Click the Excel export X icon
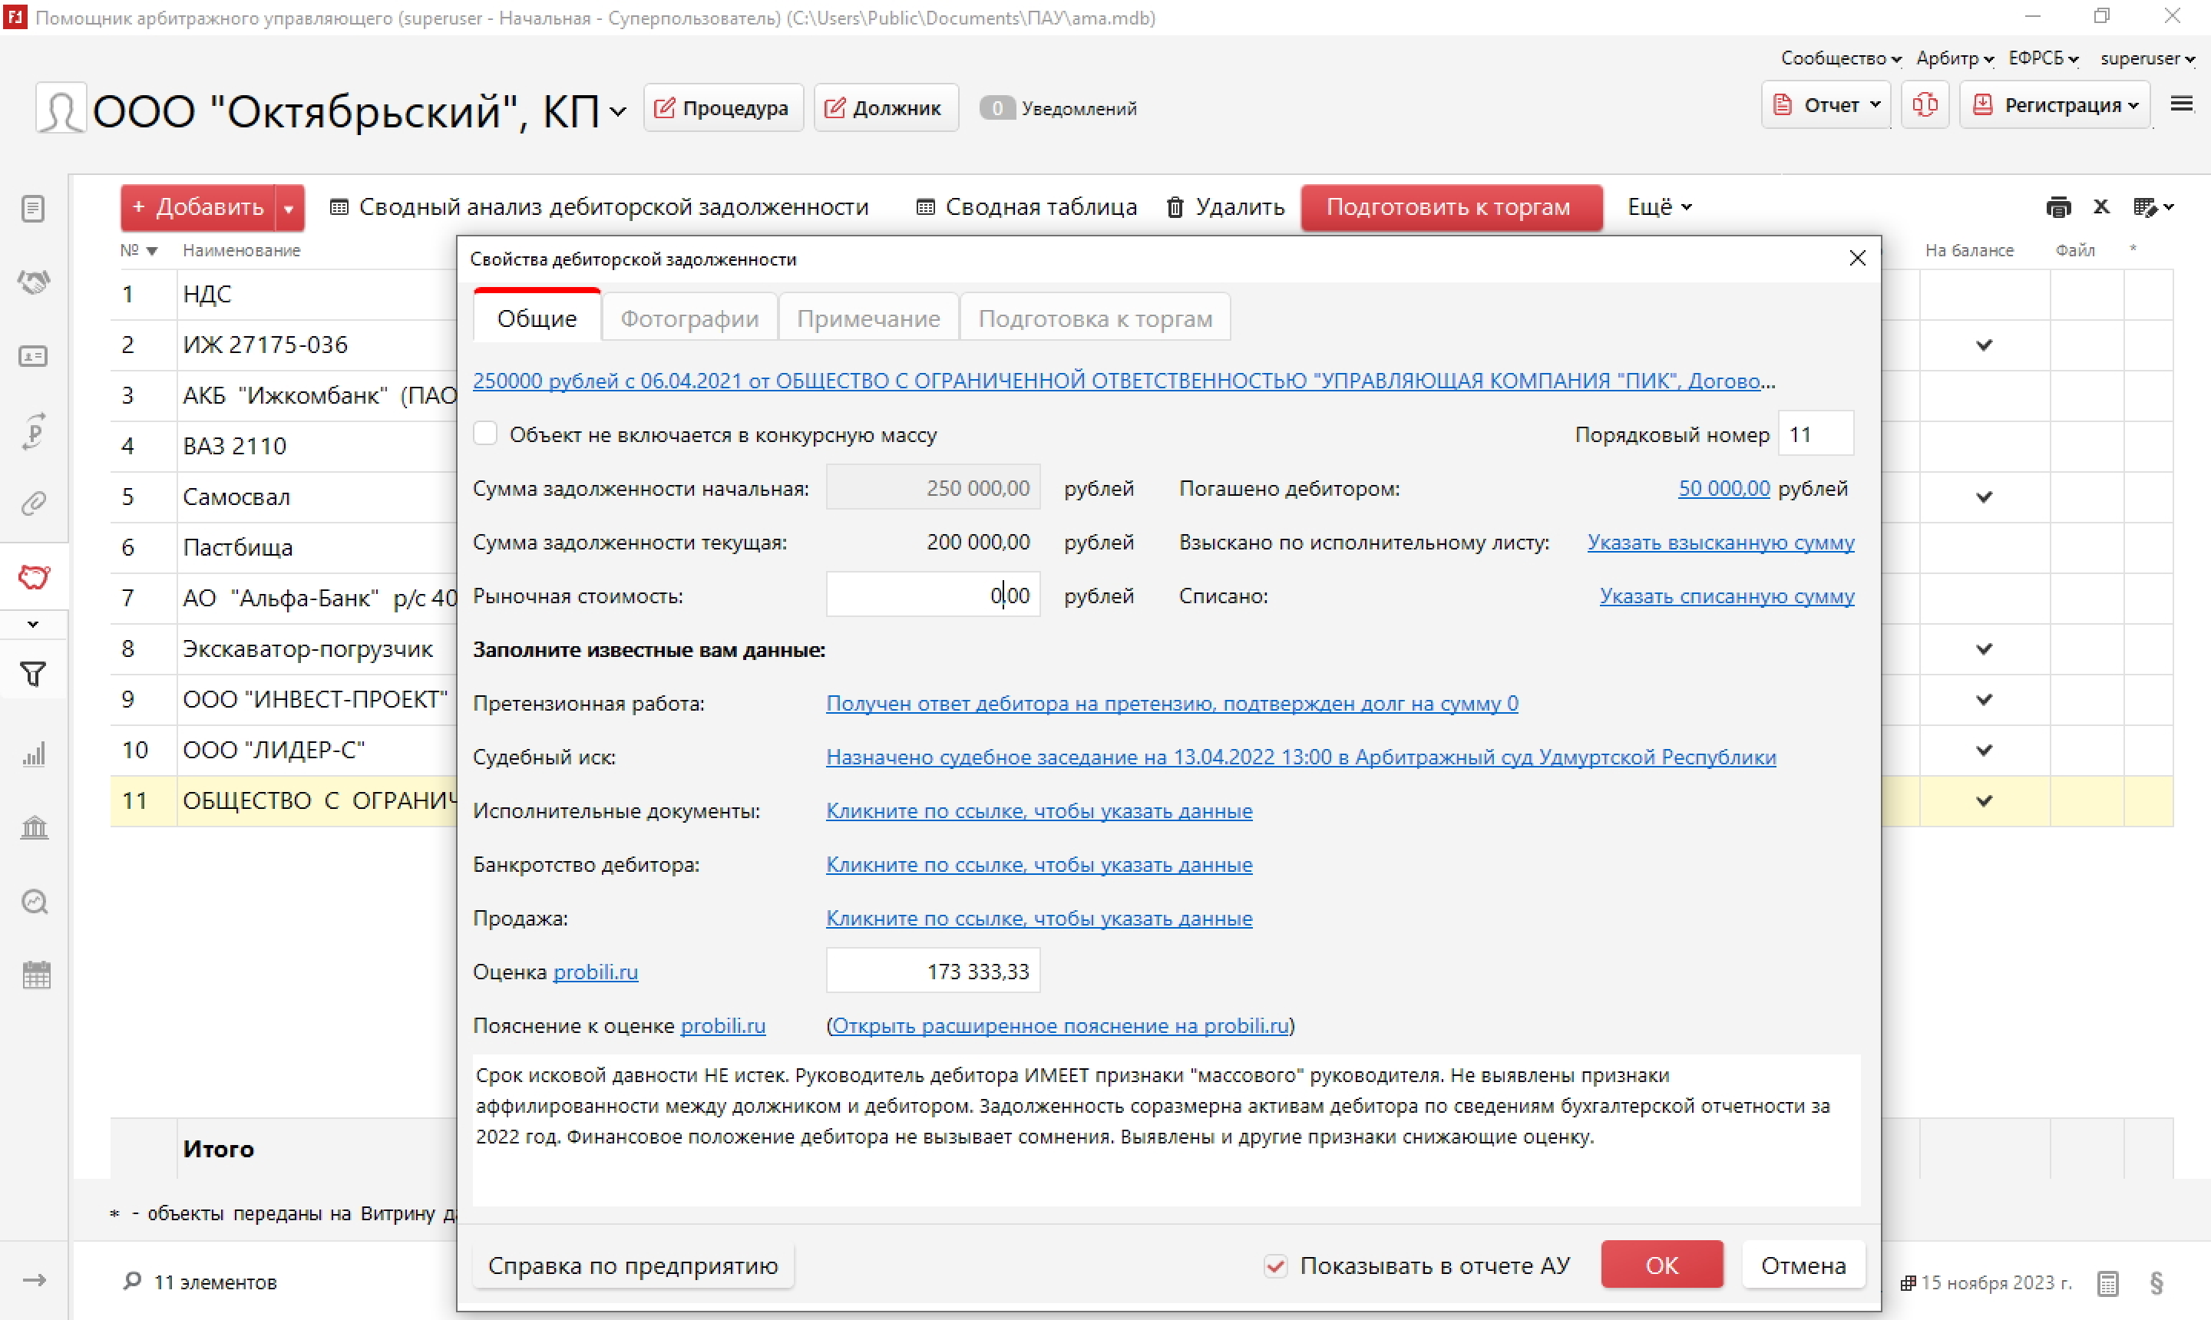 pyautogui.click(x=2101, y=206)
